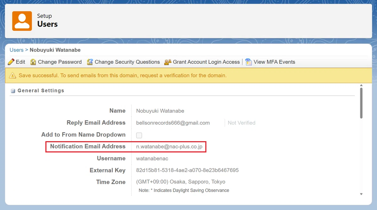Click the time zone value Osaka, Sapporo, Tokyo
The image size is (377, 210).
point(181,182)
